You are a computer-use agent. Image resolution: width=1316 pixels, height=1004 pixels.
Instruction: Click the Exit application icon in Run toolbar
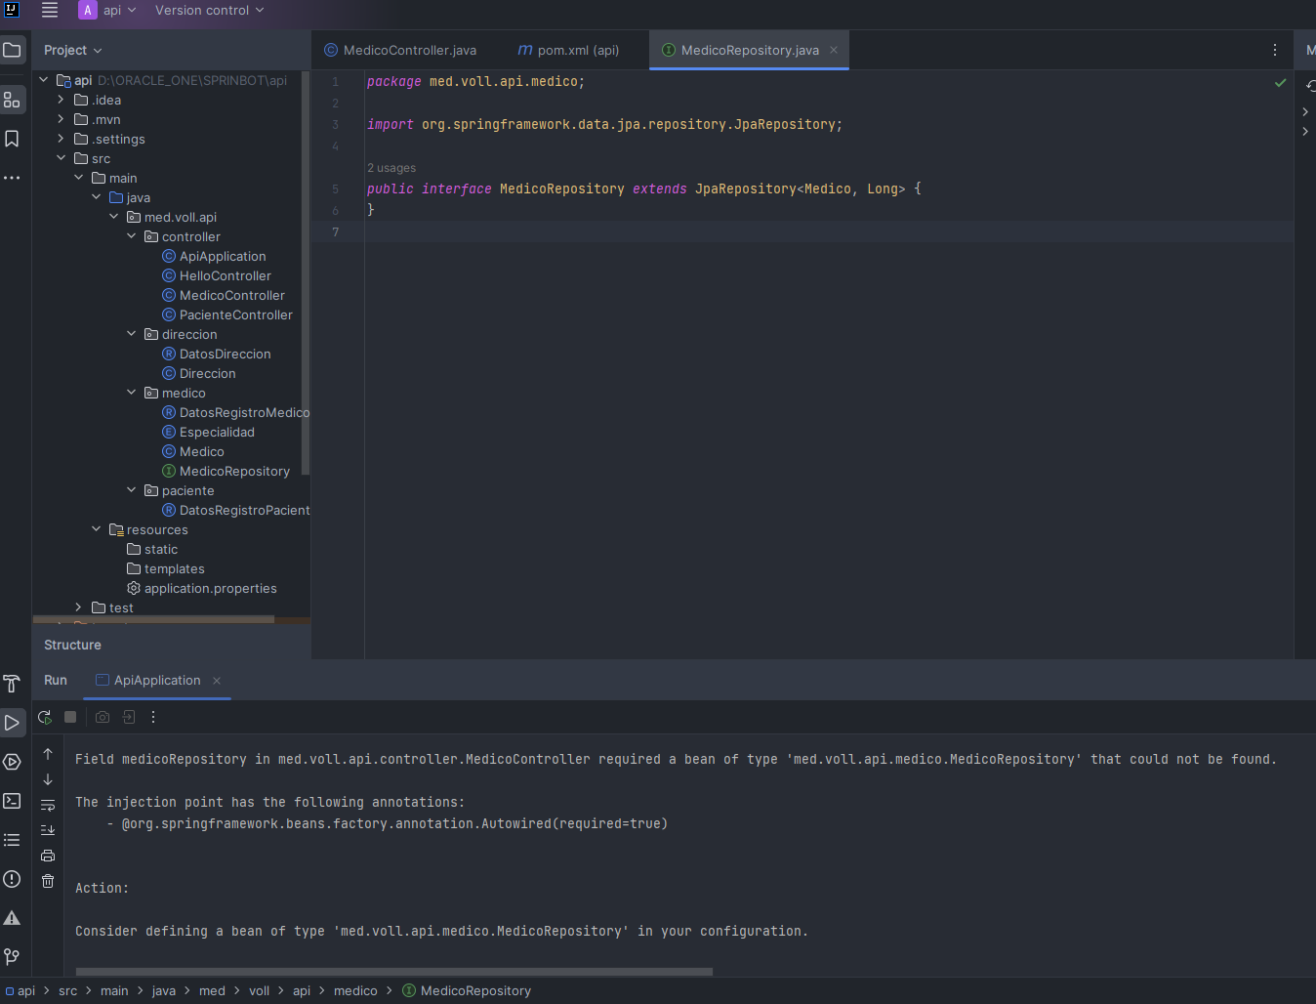point(129,717)
